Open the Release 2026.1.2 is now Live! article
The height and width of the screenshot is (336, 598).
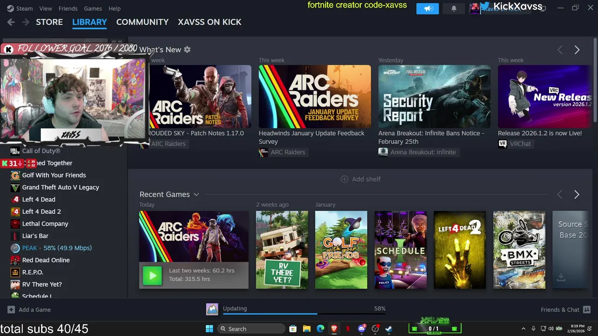click(x=540, y=133)
